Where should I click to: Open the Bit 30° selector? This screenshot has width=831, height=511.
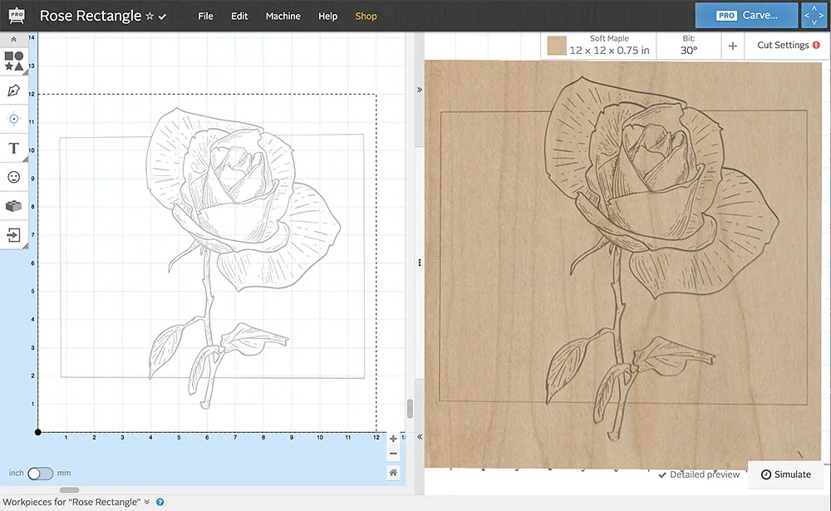click(688, 46)
